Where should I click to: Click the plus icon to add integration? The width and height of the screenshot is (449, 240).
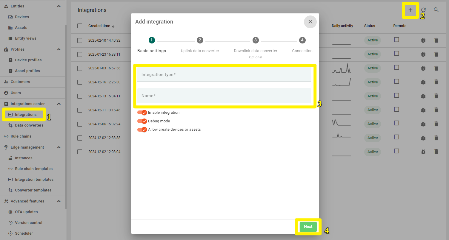(410, 10)
